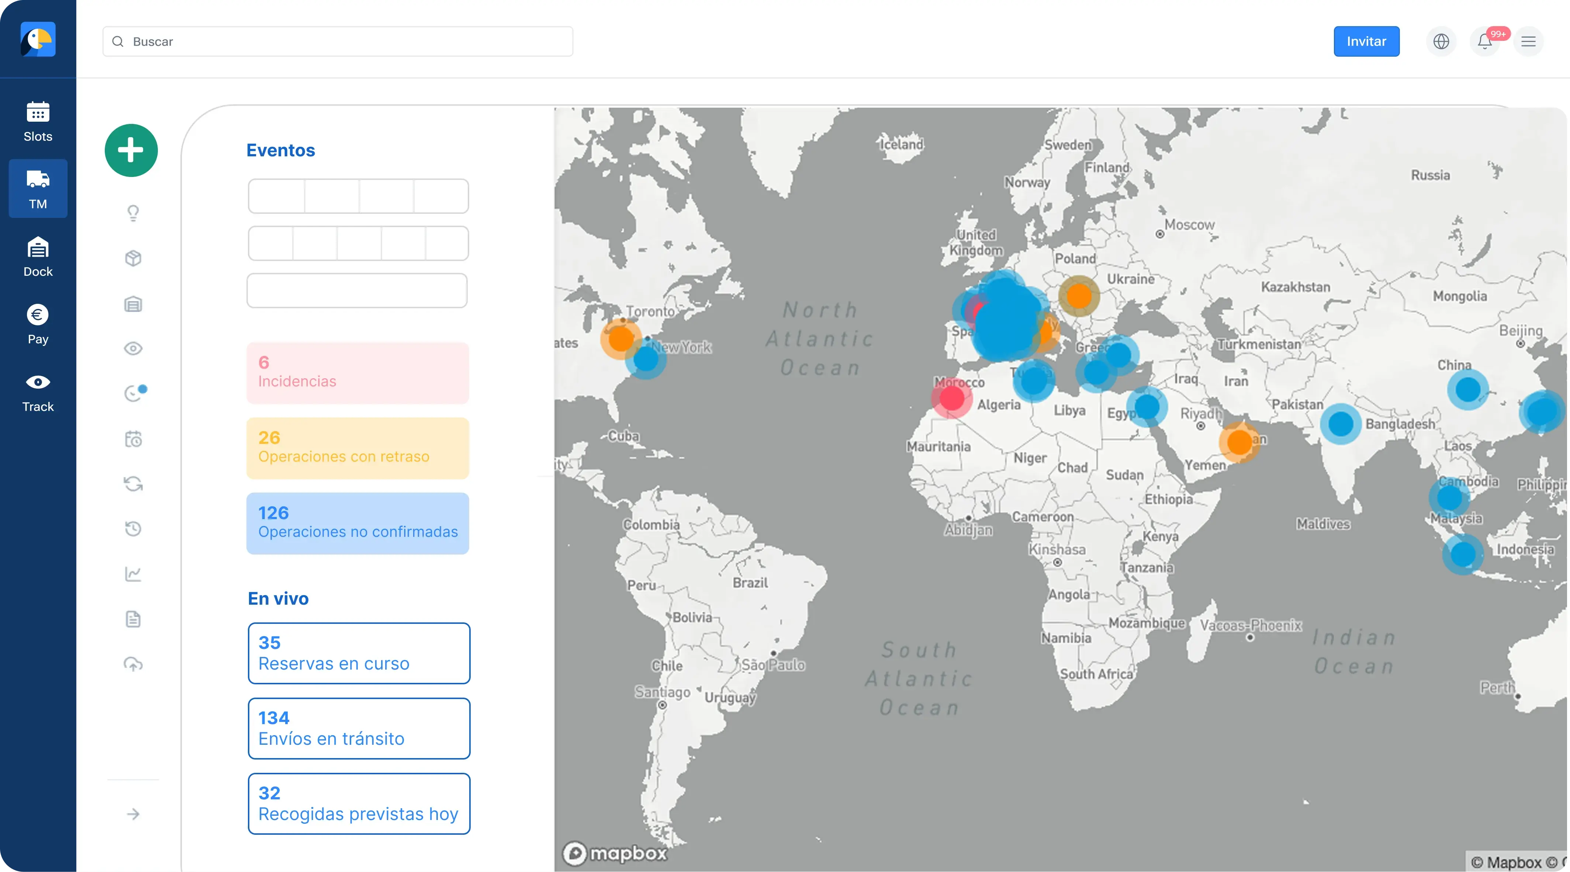Click the Buscar search field
This screenshot has height=872, width=1570.
point(338,41)
